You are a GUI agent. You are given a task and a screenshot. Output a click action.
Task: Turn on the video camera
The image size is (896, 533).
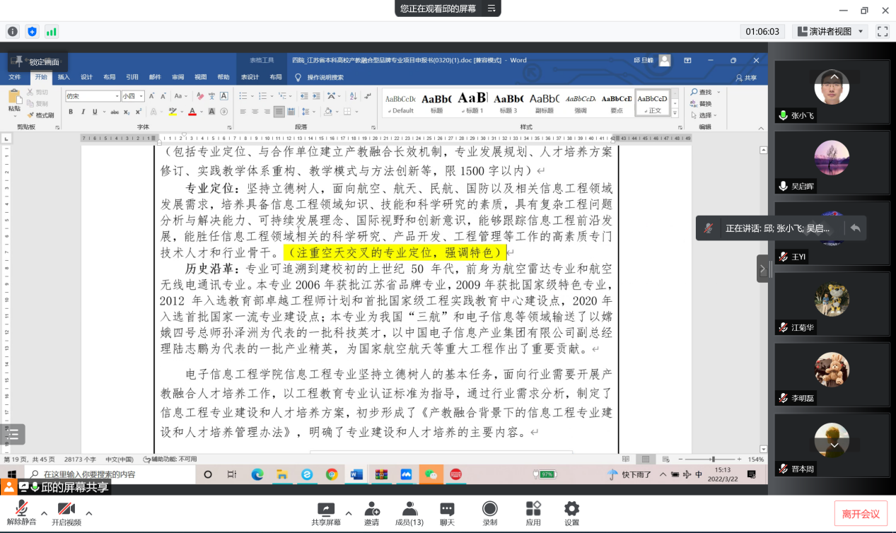pos(66,514)
